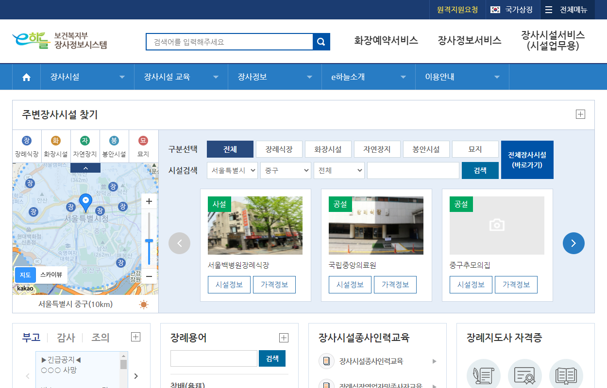Image resolution: width=607 pixels, height=388 pixels.
Task: Click the 전체장사시설 바로가기 button
Action: [527, 160]
